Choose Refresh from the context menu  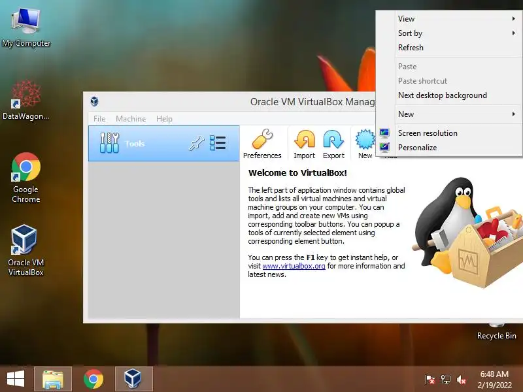pyautogui.click(x=450, y=47)
